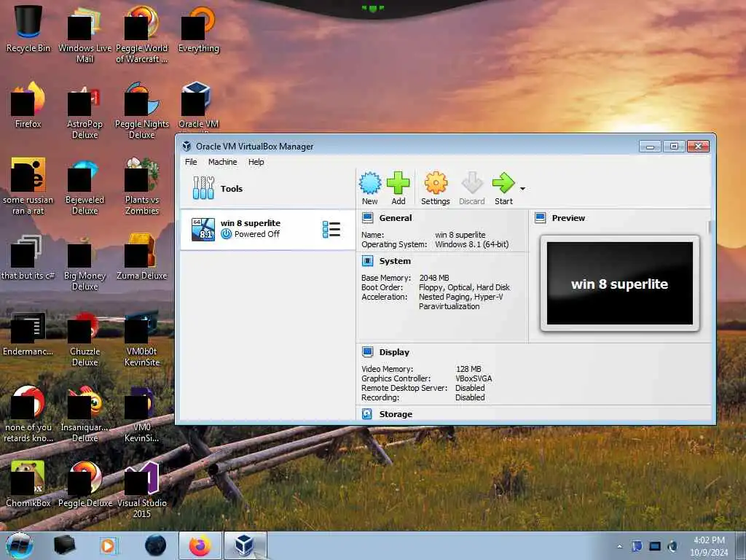Image resolution: width=746 pixels, height=560 pixels.
Task: Open the Machine menu
Action: 222,162
